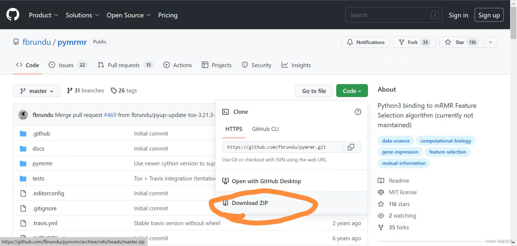
Task: Open the data-science topic tag
Action: point(396,141)
